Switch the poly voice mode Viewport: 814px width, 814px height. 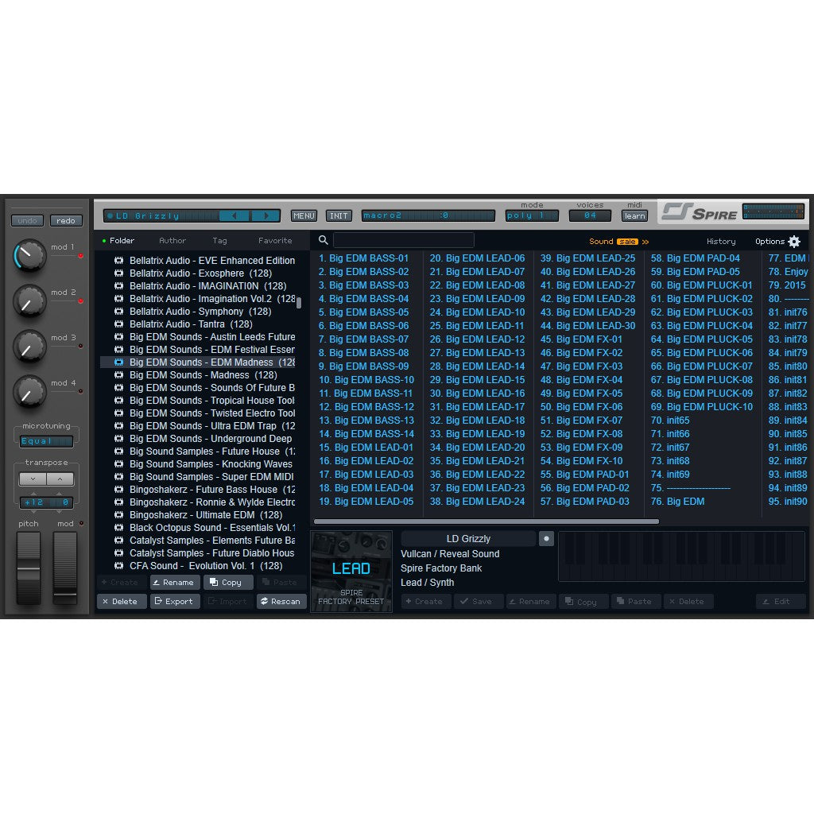click(531, 215)
